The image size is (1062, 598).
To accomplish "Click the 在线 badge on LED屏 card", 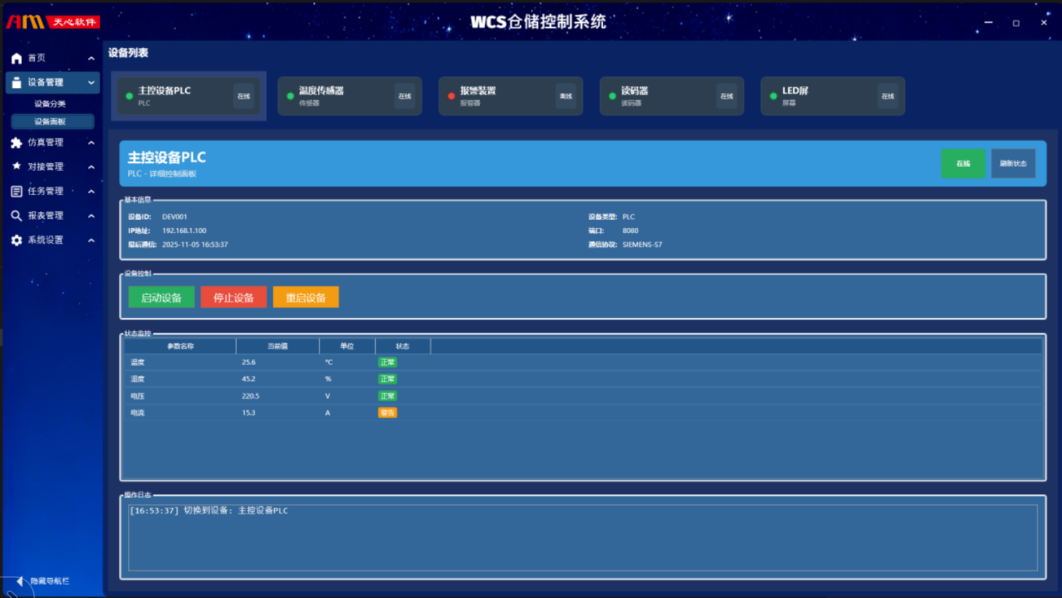I will point(888,96).
